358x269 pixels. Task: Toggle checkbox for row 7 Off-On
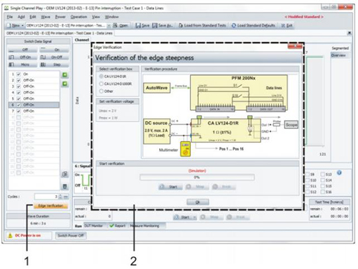[19, 111]
